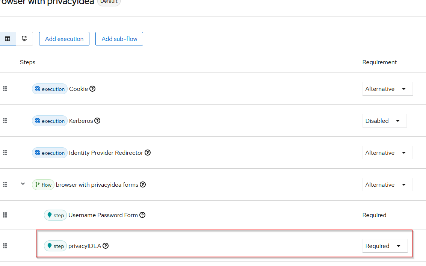Image resolution: width=426 pixels, height=266 pixels.
Task: Click help icon beside Username Password Form
Action: coord(142,215)
